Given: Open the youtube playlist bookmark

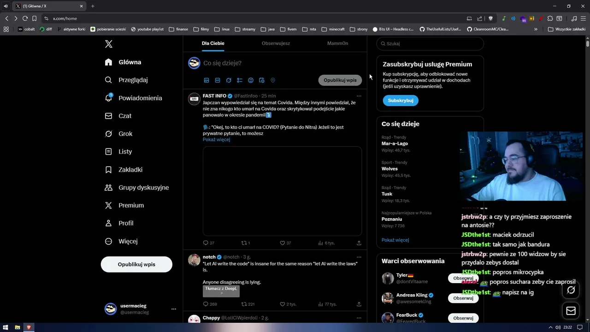Looking at the screenshot, I should pos(147,29).
